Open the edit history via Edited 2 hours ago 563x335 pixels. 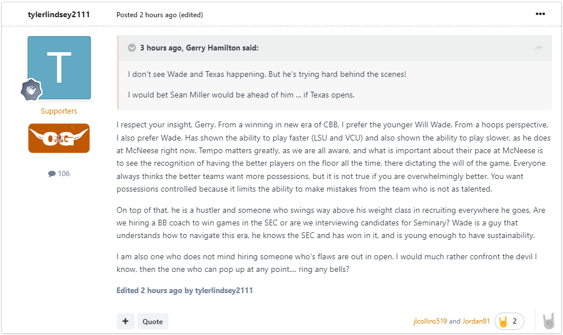(185, 291)
